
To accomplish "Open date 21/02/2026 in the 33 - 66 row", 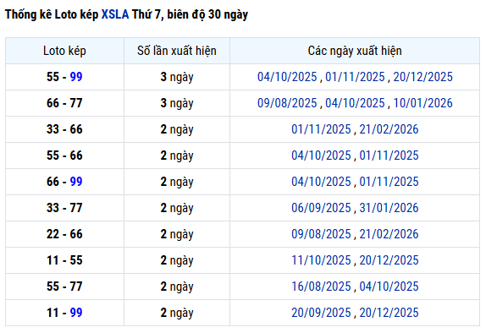I will [x=389, y=129].
